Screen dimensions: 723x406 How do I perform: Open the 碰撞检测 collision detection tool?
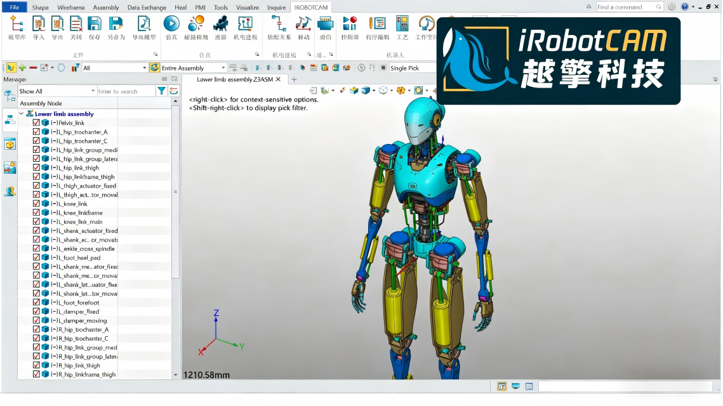[196, 27]
